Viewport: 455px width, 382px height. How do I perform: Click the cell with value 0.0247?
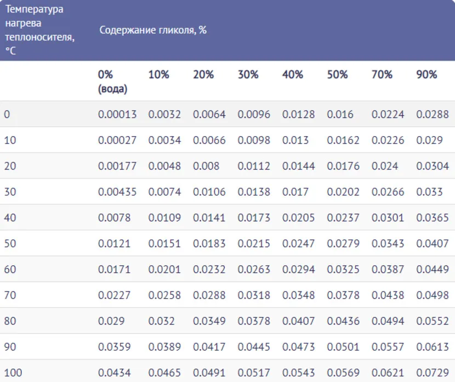[x=299, y=244]
